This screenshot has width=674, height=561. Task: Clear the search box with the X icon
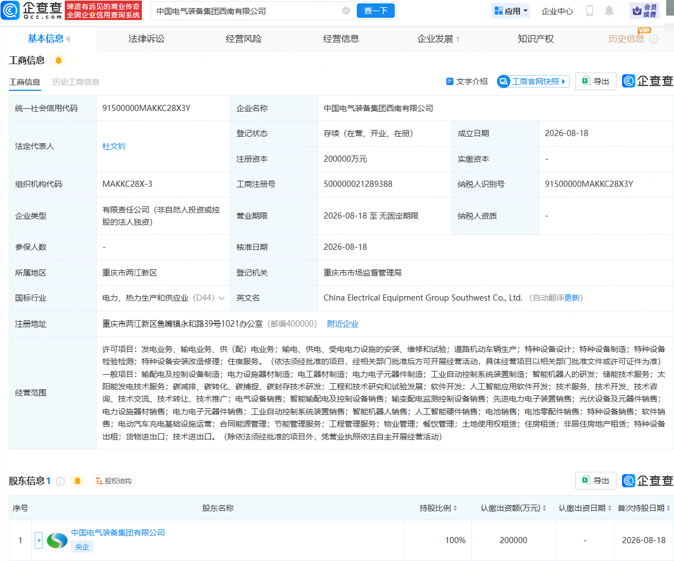tap(346, 11)
